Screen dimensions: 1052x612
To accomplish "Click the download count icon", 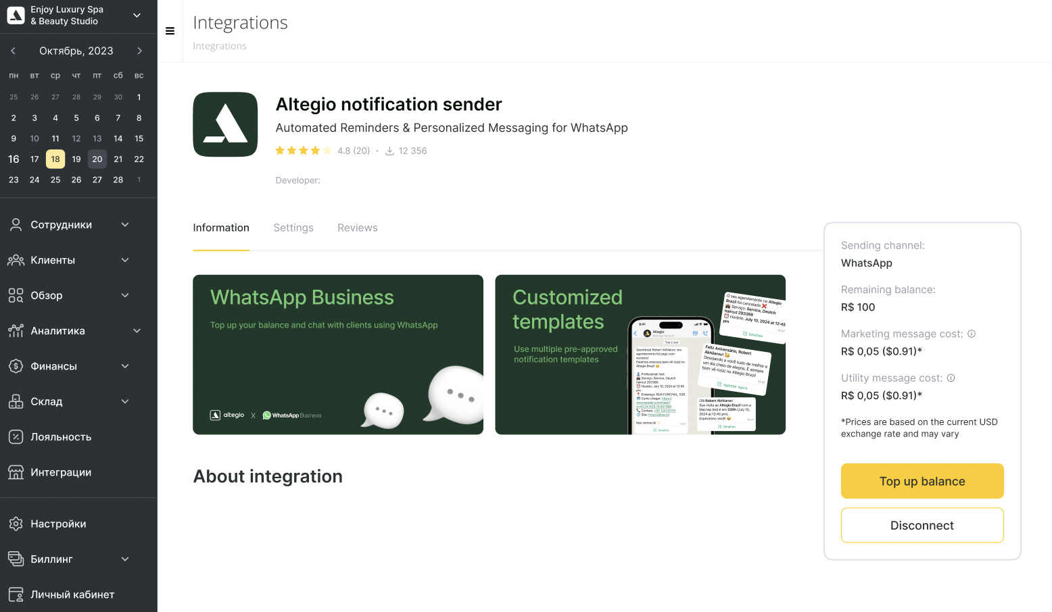I will (389, 151).
